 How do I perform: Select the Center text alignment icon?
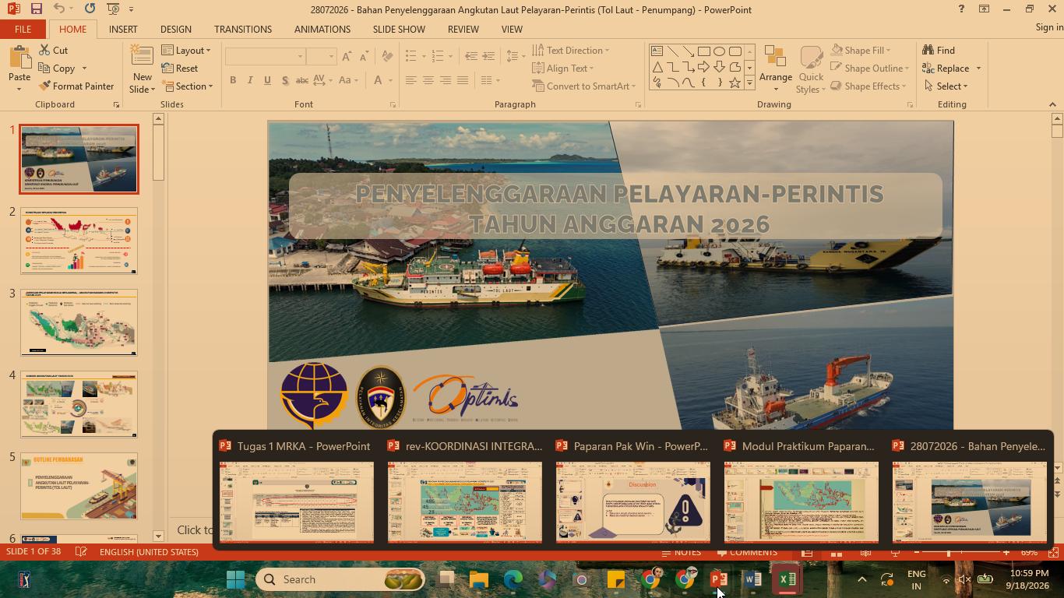[428, 80]
